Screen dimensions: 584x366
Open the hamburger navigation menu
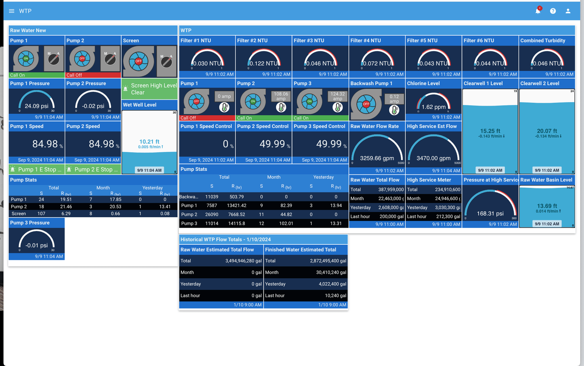click(11, 11)
